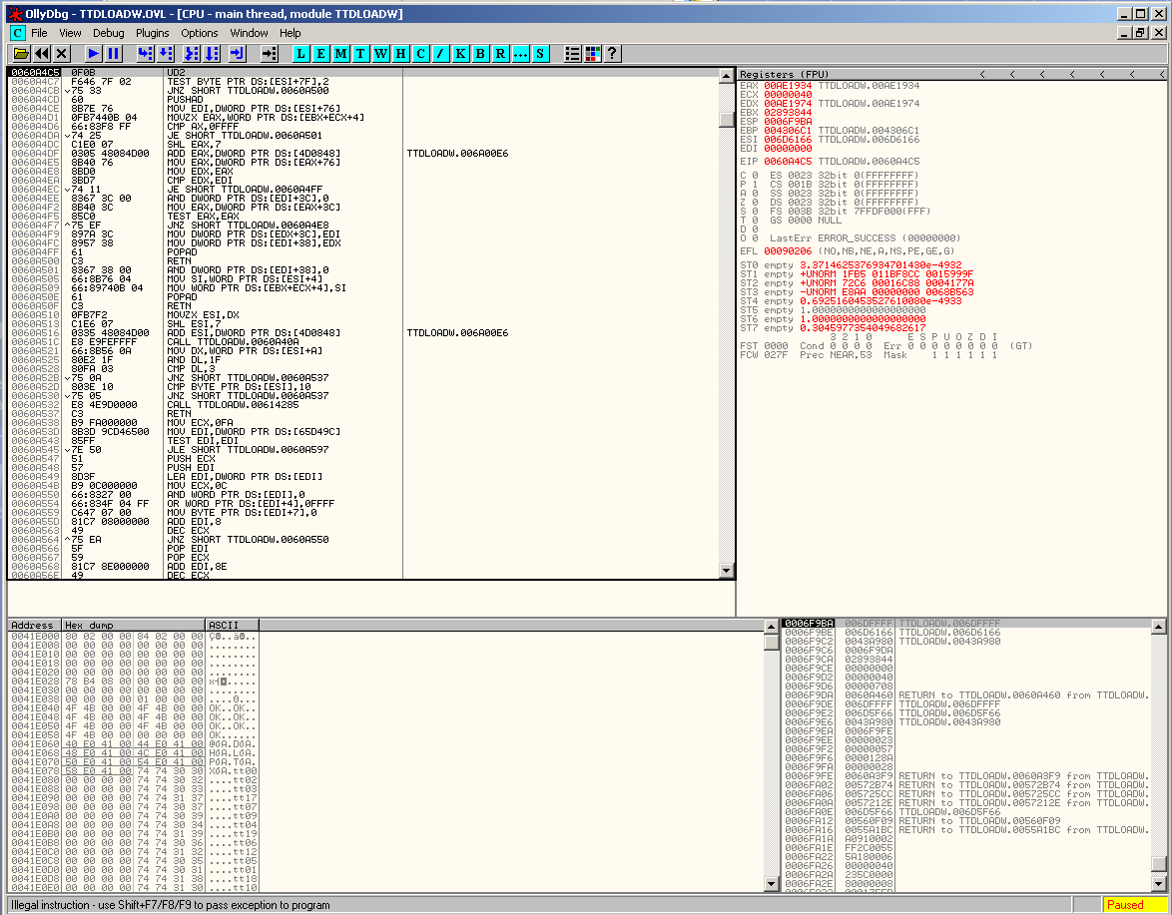Open the Options menu
The height and width of the screenshot is (915, 1172).
[200, 33]
